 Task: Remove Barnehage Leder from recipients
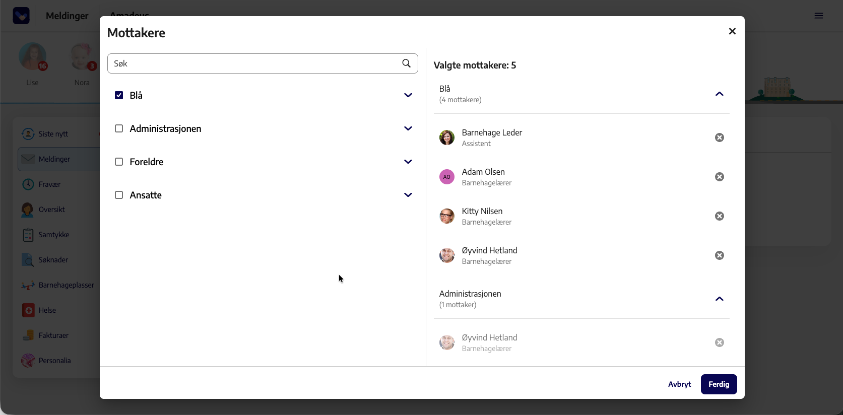point(720,137)
